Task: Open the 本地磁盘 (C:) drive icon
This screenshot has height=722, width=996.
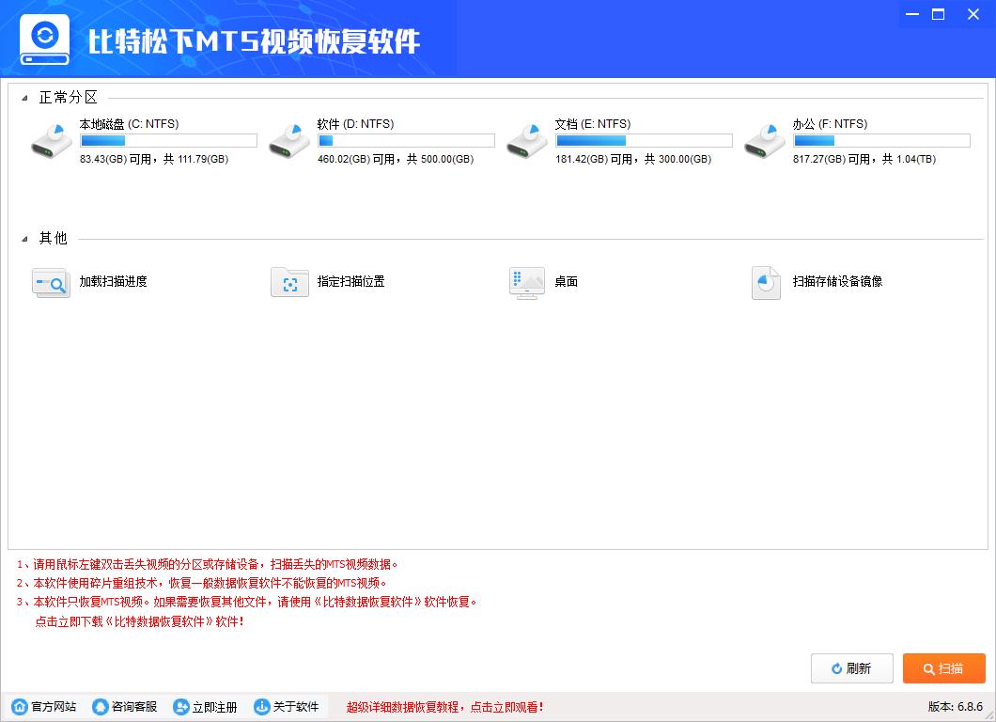Action: click(52, 139)
